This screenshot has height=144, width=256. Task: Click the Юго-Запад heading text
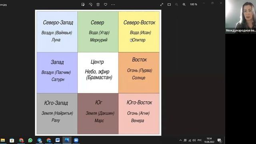click(56, 103)
